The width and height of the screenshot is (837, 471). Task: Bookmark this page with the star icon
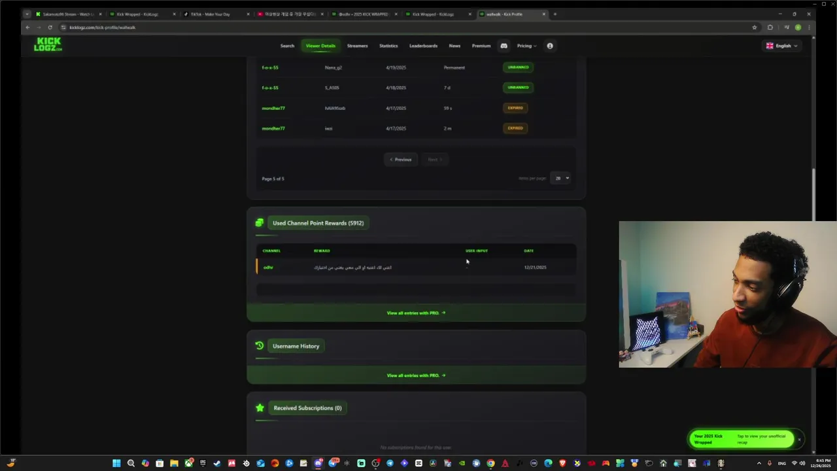pyautogui.click(x=755, y=27)
